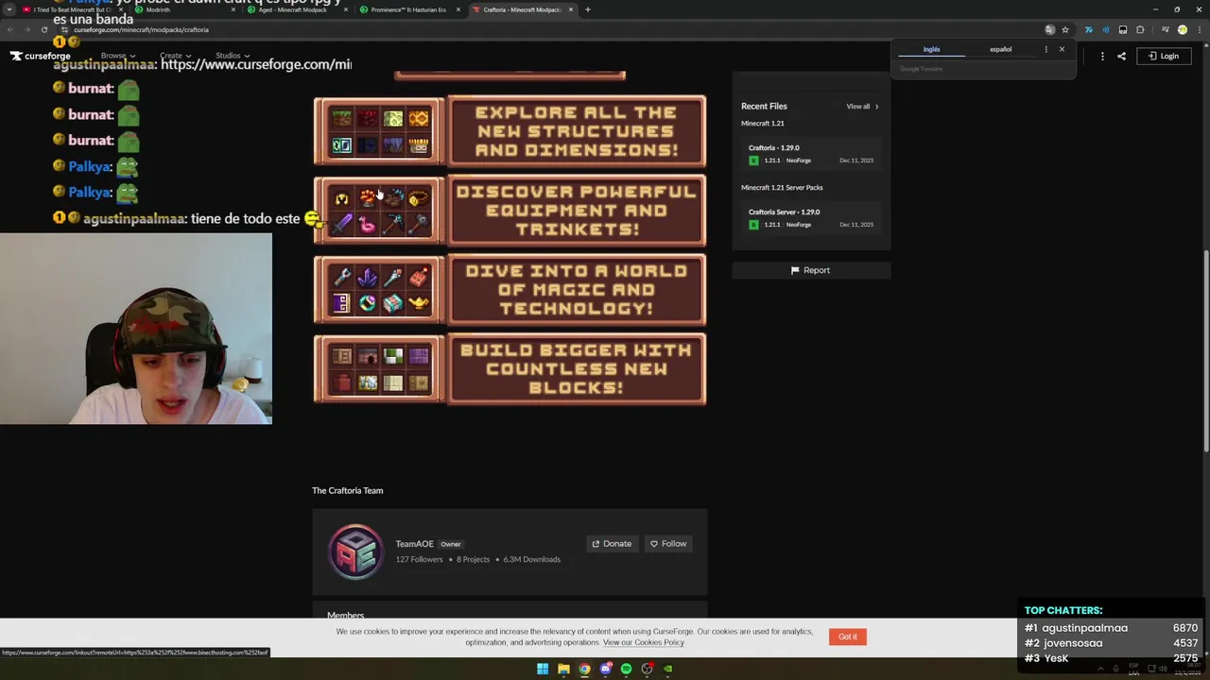Click the share icon in the CurseForge header
Image resolution: width=1210 pixels, height=680 pixels.
click(x=1121, y=56)
